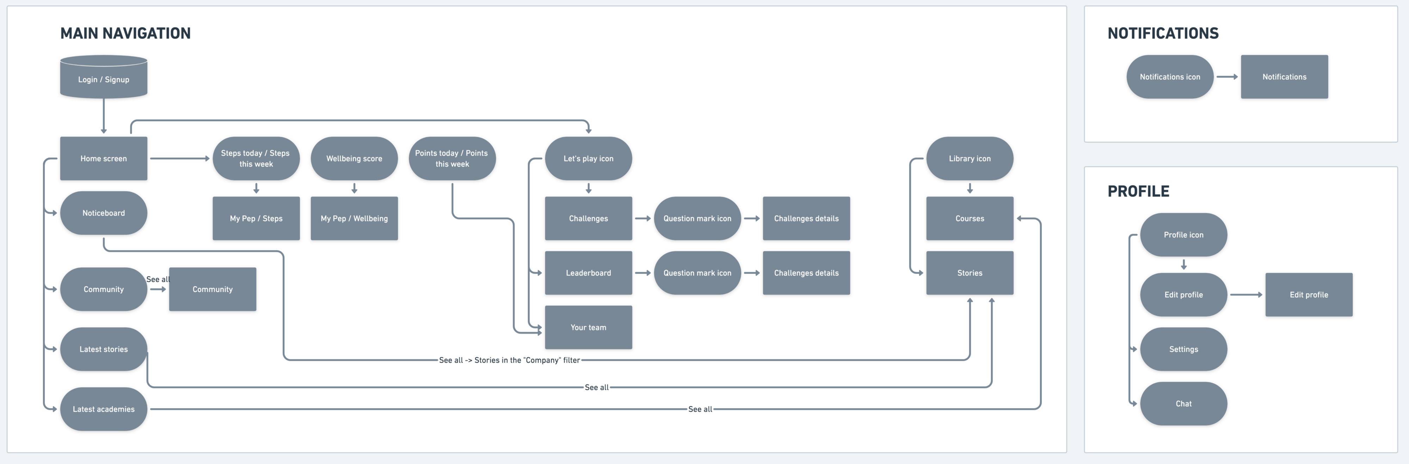The height and width of the screenshot is (464, 1409).
Task: Click the Courses box
Action: point(969,218)
